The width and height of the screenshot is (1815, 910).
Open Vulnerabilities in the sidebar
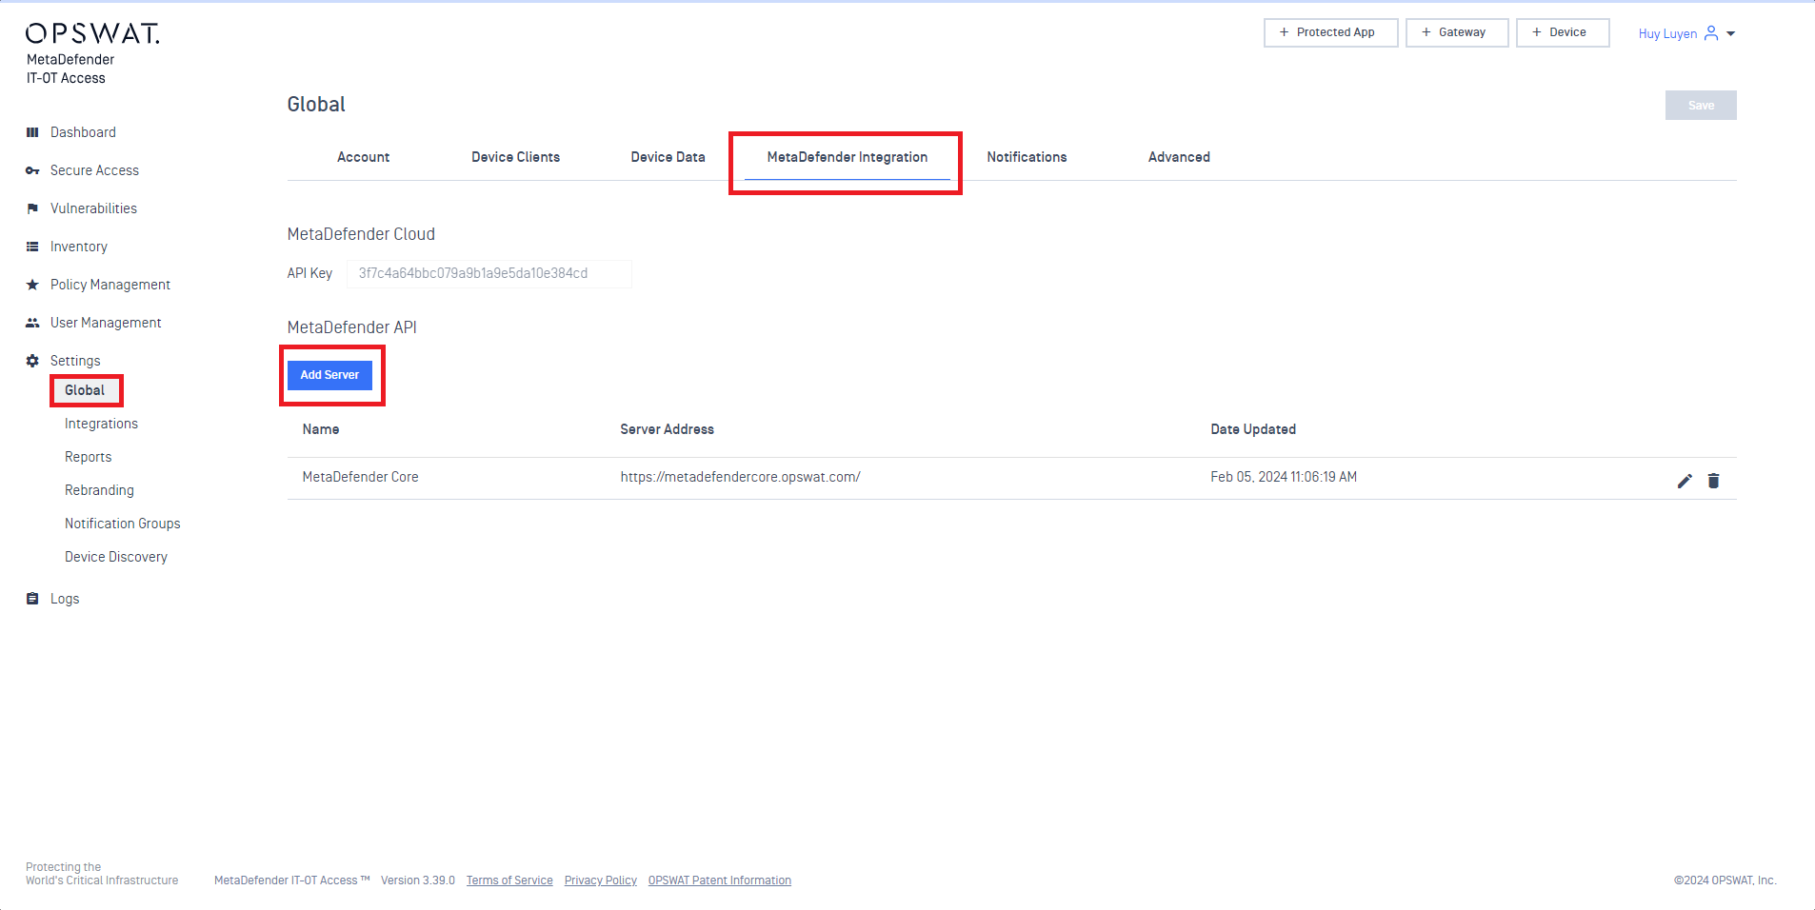[x=93, y=208]
